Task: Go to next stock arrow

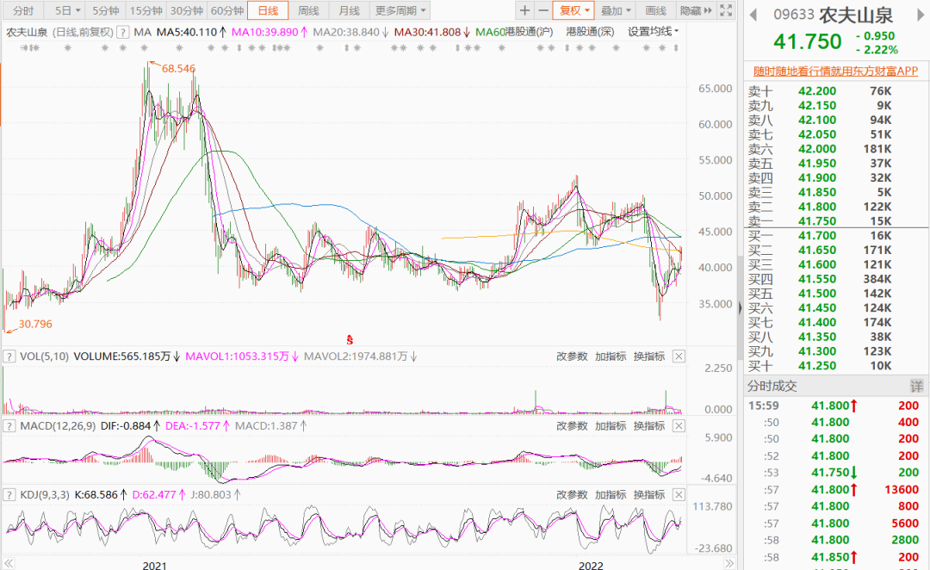Action: pos(921,15)
